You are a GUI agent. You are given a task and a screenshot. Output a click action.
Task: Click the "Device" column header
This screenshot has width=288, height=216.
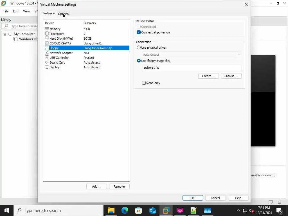coord(49,23)
